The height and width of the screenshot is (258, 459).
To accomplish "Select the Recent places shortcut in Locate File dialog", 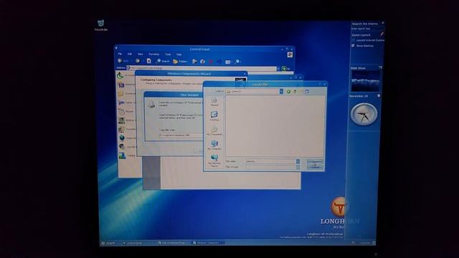I will pyautogui.click(x=214, y=102).
